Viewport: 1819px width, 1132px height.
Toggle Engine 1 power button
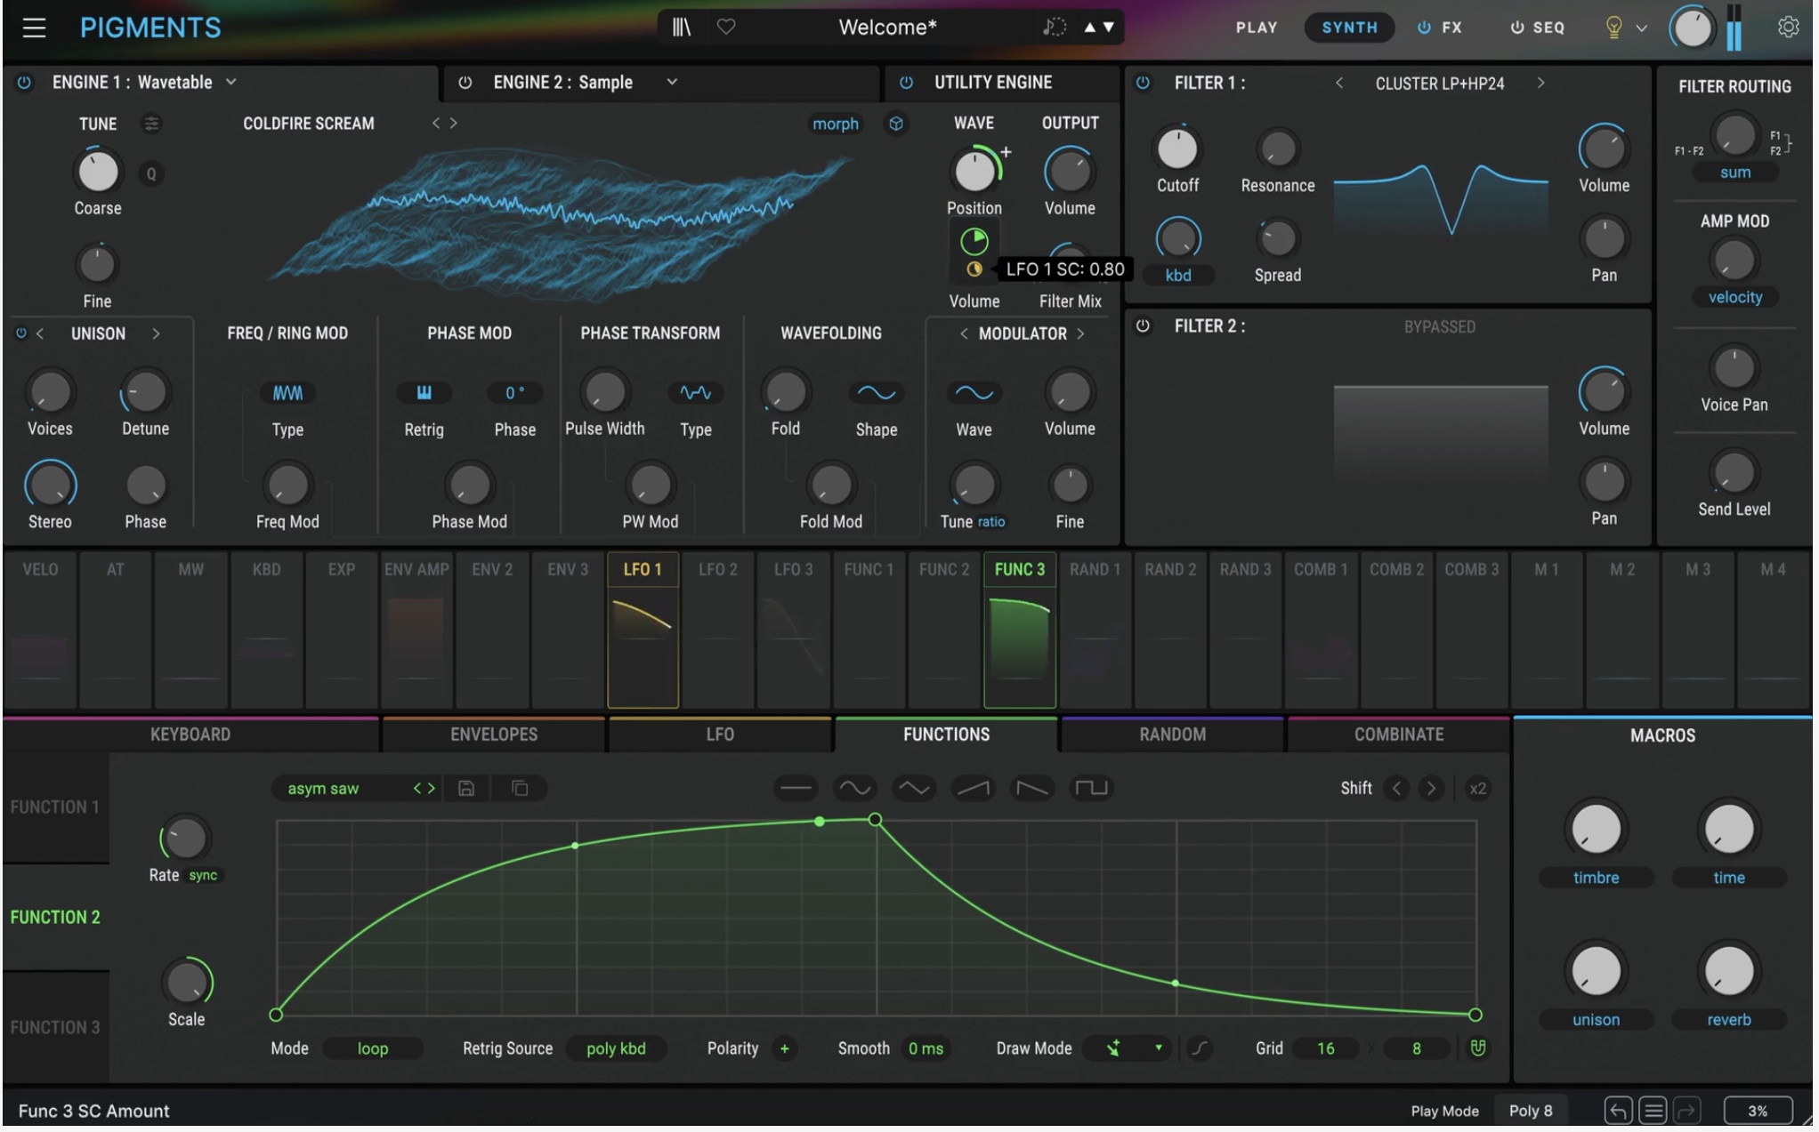24,83
